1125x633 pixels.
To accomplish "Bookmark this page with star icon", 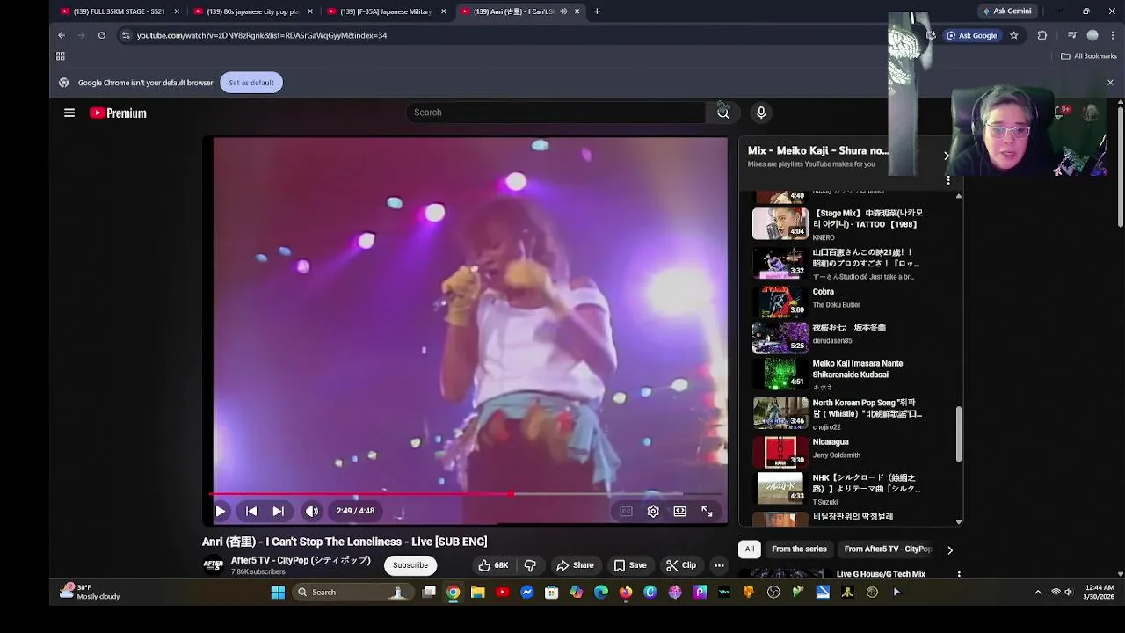I will pyautogui.click(x=1014, y=35).
